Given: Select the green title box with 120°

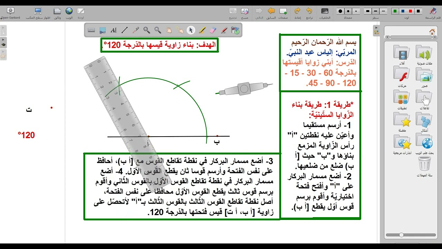Looking at the screenshot, I should 160,45.
